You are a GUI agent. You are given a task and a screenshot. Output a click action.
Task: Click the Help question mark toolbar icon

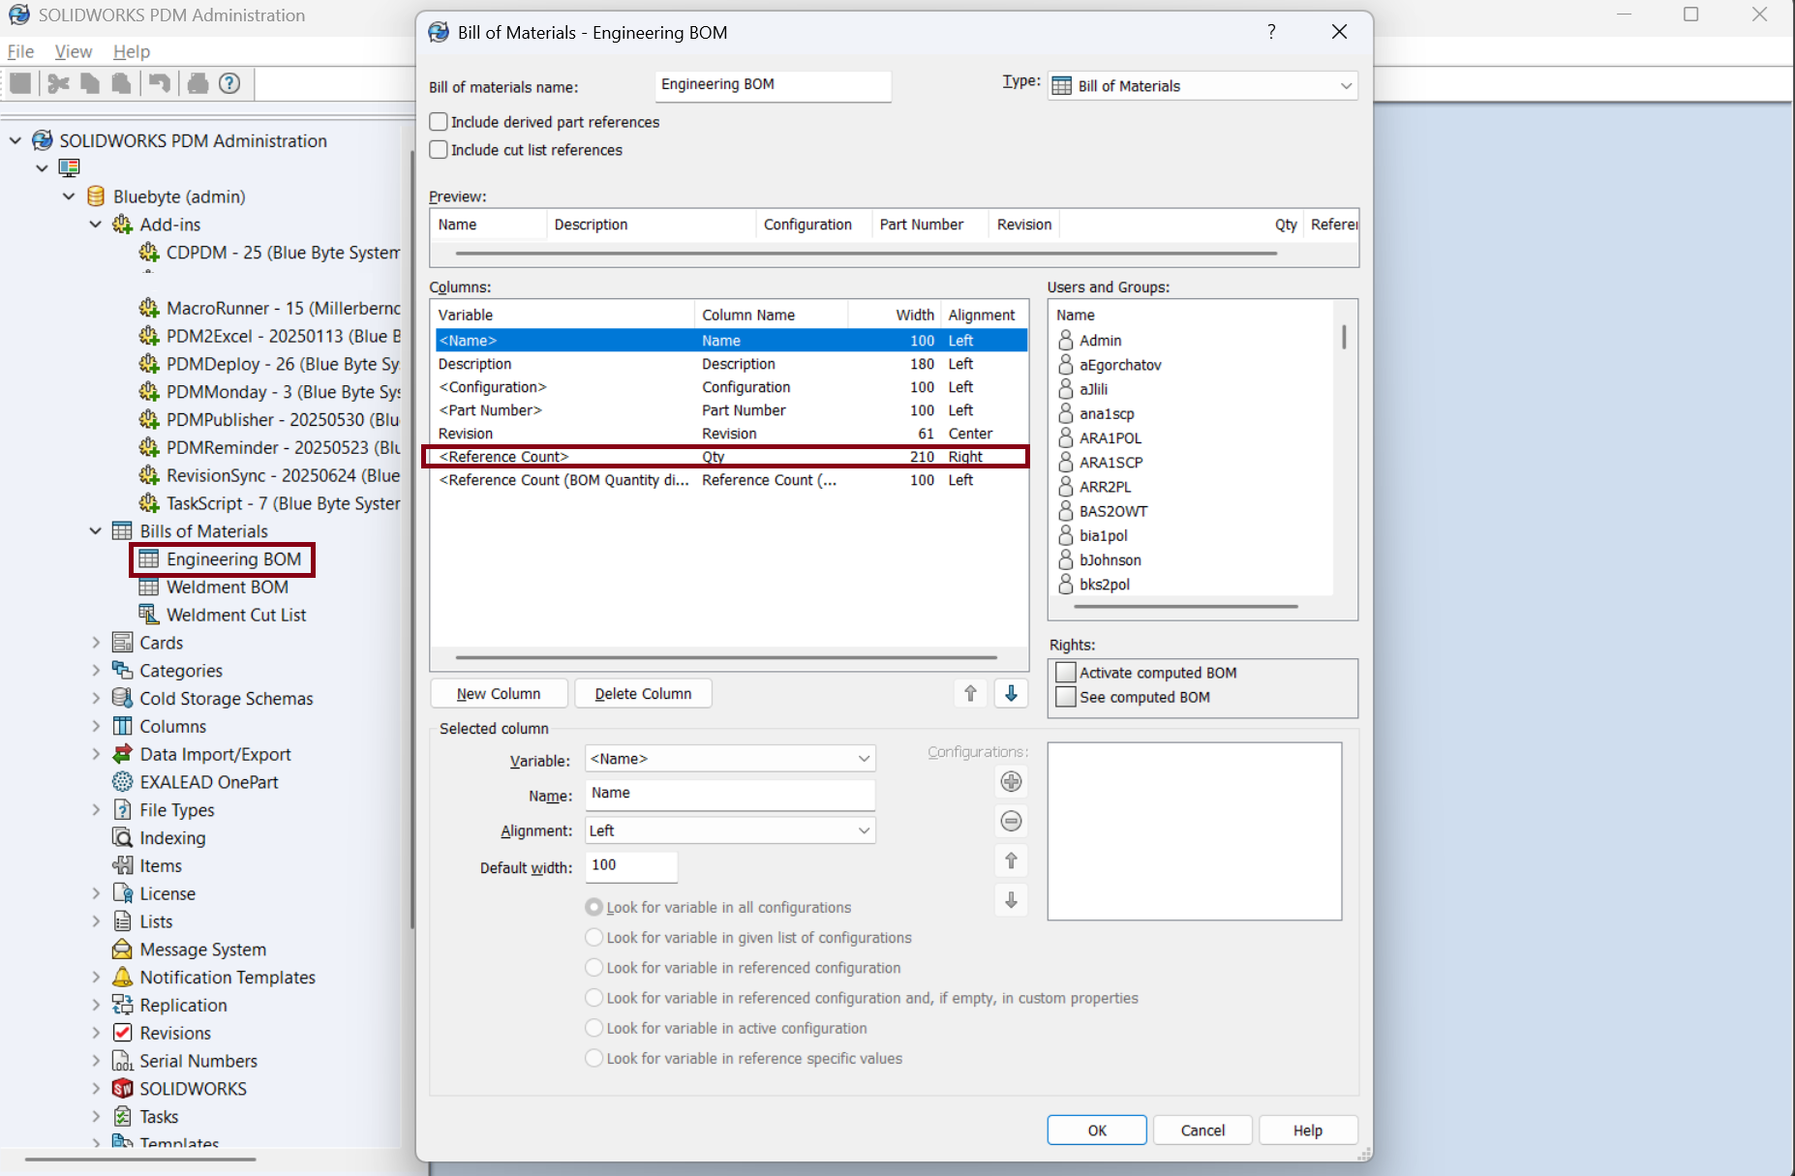coord(229,84)
